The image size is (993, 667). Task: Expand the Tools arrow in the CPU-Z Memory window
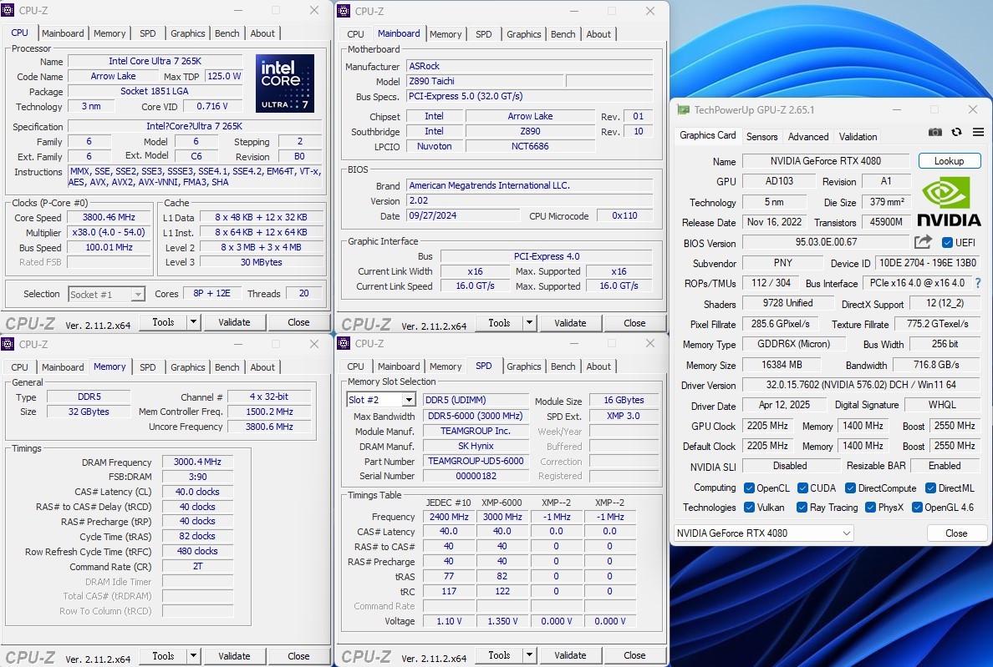click(194, 655)
